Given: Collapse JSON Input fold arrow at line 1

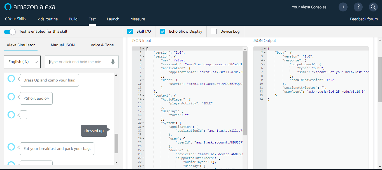Looking at the screenshot, I should click(144, 49).
